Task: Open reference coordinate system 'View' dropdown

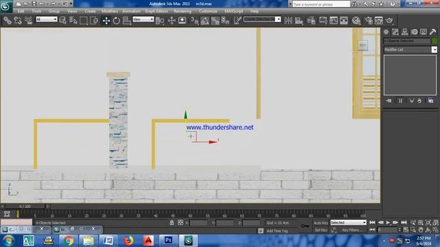Action: click(x=143, y=19)
